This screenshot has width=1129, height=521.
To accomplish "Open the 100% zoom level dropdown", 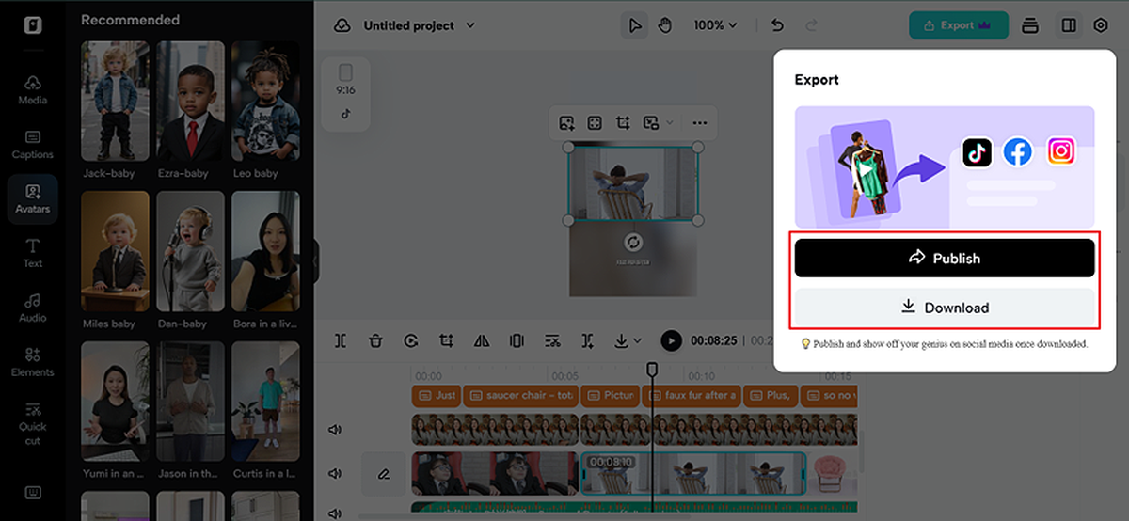I will (x=715, y=25).
